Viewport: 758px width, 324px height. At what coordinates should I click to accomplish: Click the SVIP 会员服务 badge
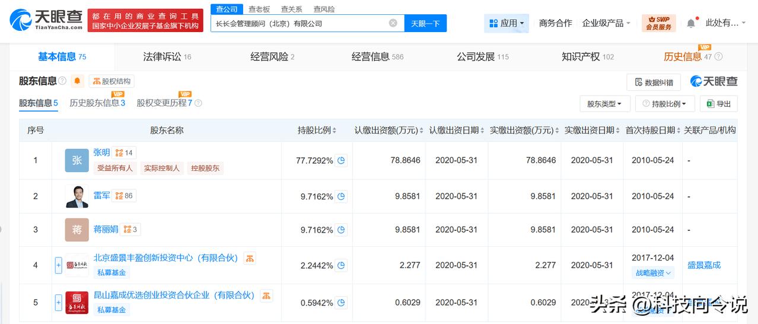click(x=658, y=23)
